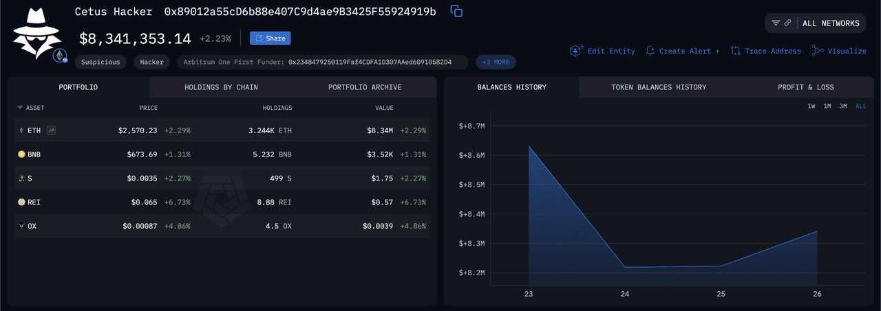The height and width of the screenshot is (311, 881).
Task: Sort by the VALUE column
Action: [x=384, y=108]
